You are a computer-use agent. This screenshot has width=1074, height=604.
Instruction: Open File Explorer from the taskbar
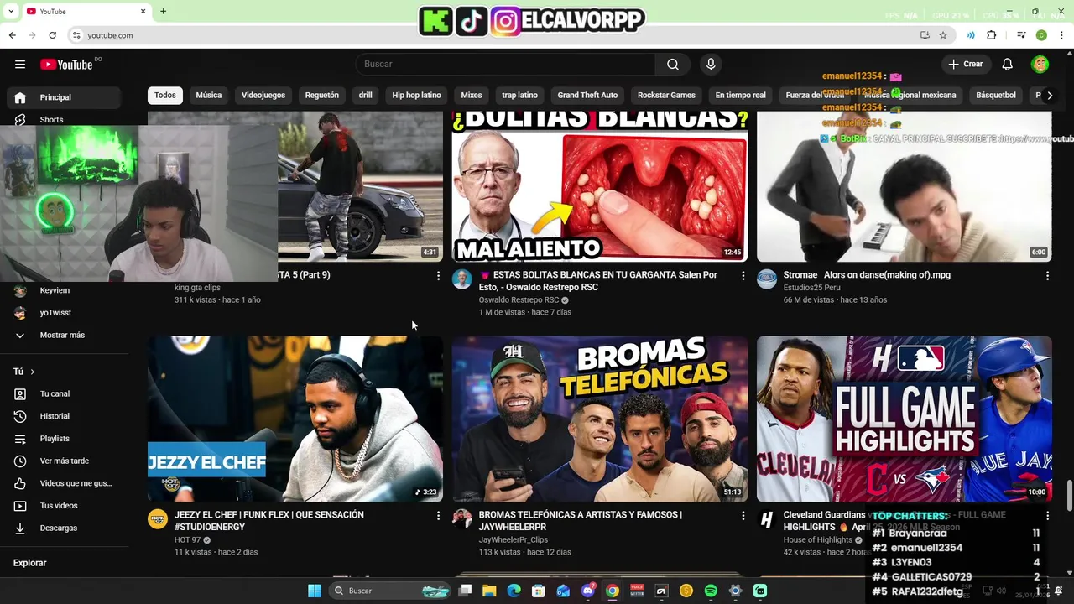[x=489, y=591]
